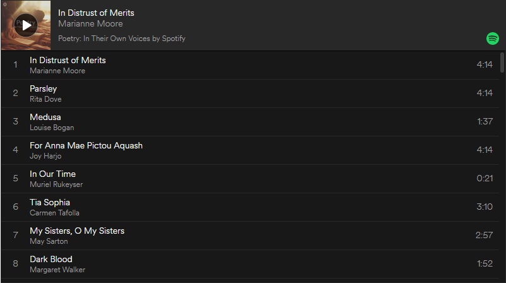Click track number 6 in the list
This screenshot has height=283, width=506.
point(16,207)
